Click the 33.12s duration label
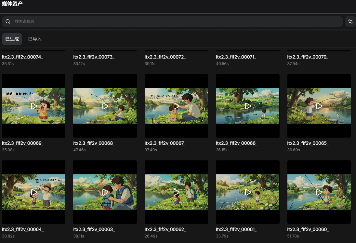 pyautogui.click(x=79, y=64)
